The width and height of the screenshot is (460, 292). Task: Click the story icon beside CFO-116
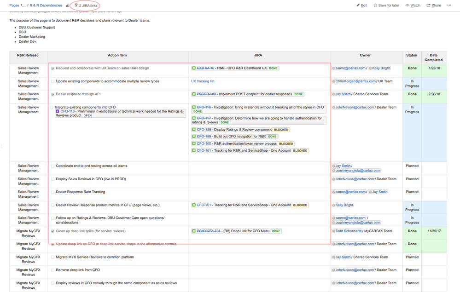[194, 107]
